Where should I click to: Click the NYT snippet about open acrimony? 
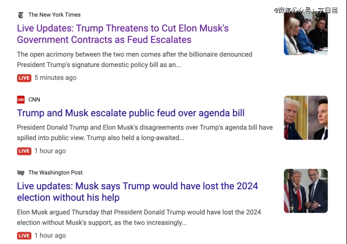(x=134, y=59)
